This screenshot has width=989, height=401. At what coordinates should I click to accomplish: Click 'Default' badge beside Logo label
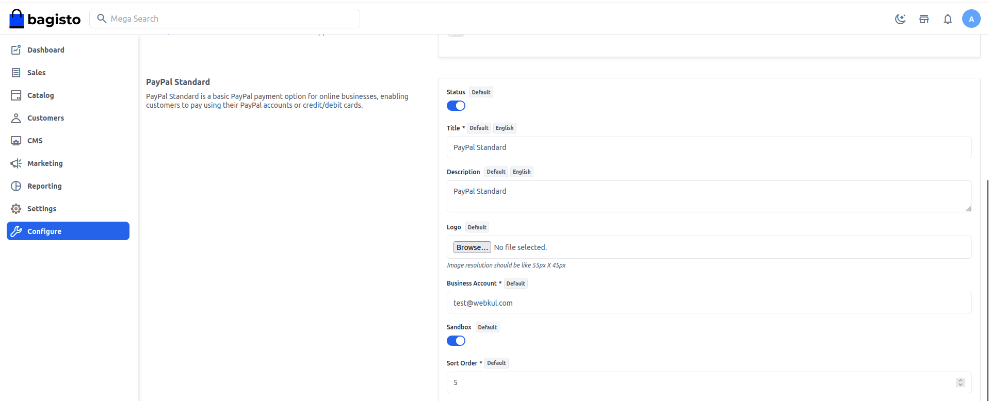477,227
